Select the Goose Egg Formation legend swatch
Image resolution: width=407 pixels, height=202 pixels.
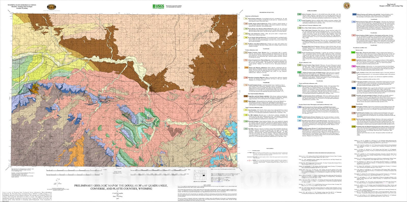(x=300, y=96)
